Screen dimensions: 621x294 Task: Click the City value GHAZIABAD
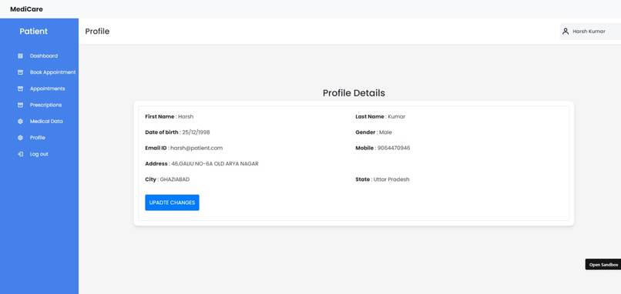[175, 179]
